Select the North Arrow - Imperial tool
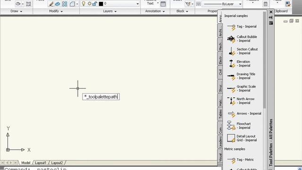 [x=241, y=101]
